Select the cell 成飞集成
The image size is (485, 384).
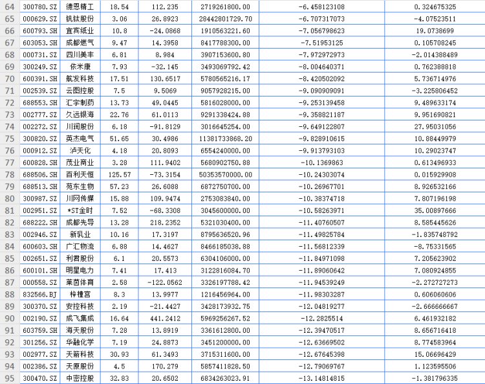pos(80,319)
